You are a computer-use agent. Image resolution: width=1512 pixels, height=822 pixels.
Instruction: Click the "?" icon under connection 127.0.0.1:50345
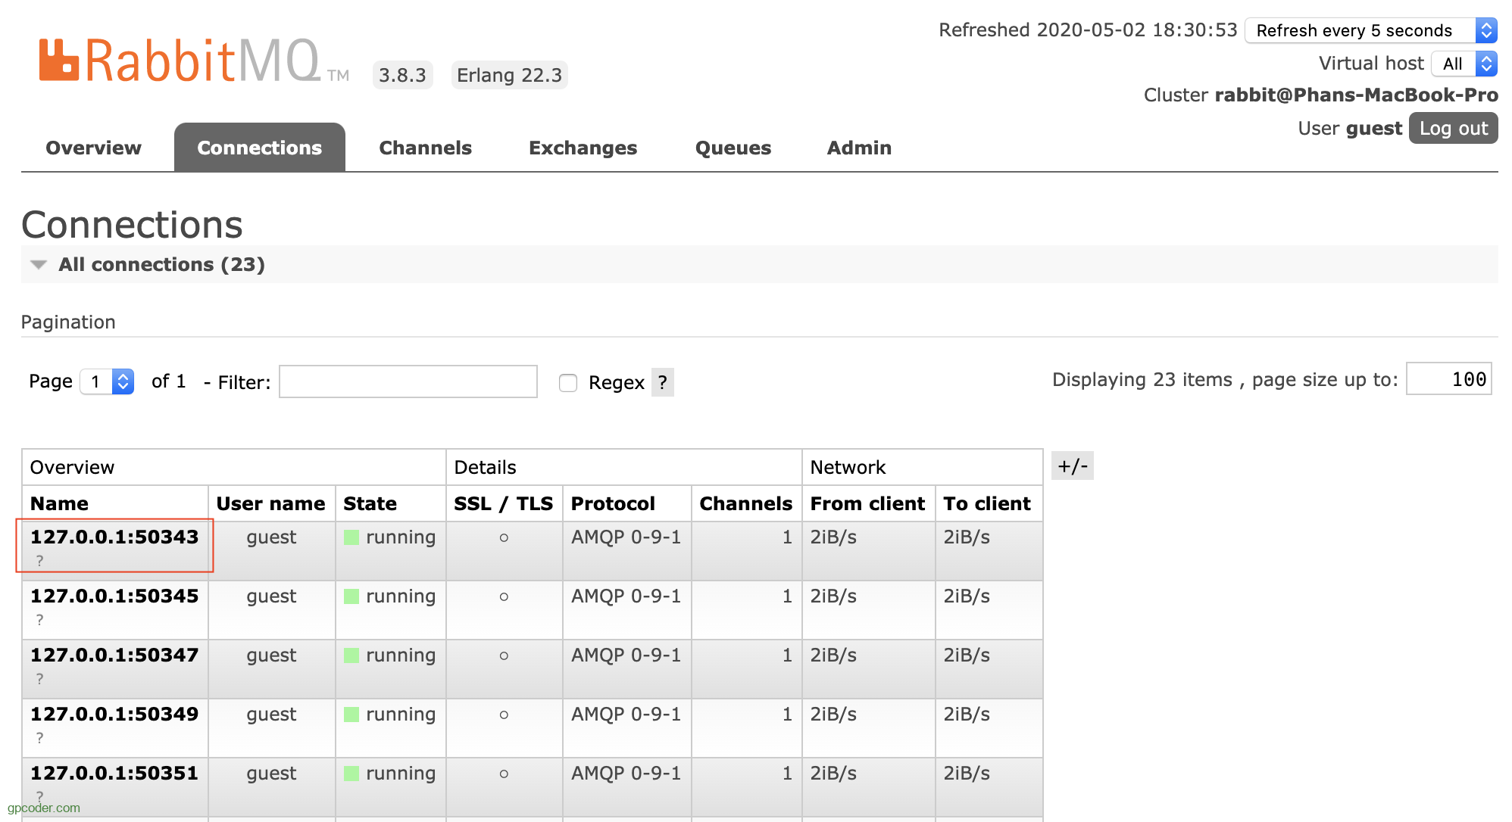coord(39,619)
